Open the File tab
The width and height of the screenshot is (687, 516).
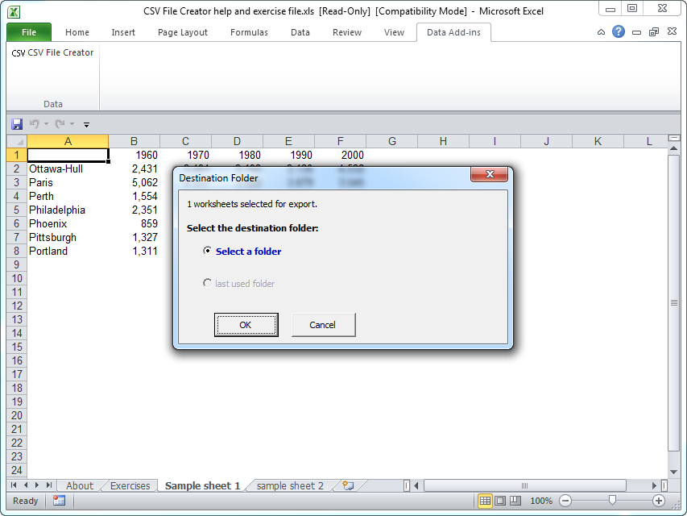[29, 32]
